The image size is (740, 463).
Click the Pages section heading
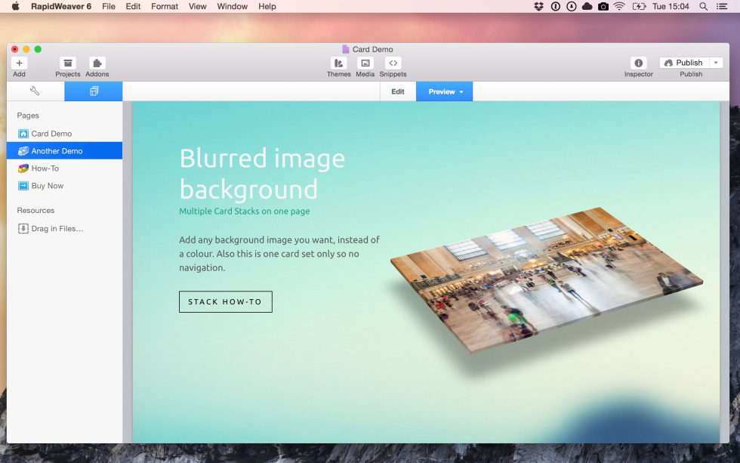(28, 116)
